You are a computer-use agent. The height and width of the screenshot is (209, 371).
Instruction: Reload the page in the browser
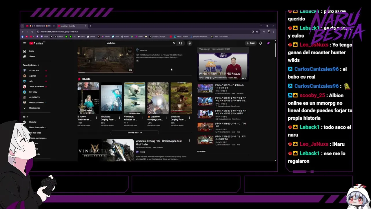[x=32, y=31]
